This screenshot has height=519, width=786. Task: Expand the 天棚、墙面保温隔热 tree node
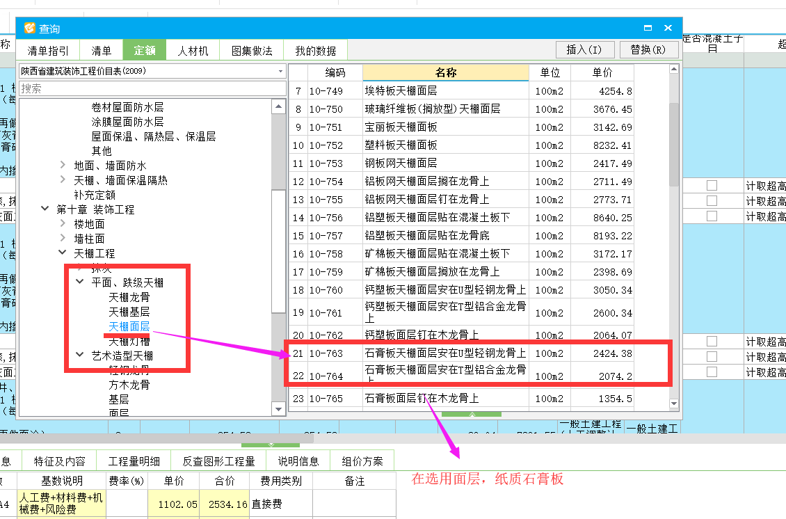pyautogui.click(x=63, y=179)
